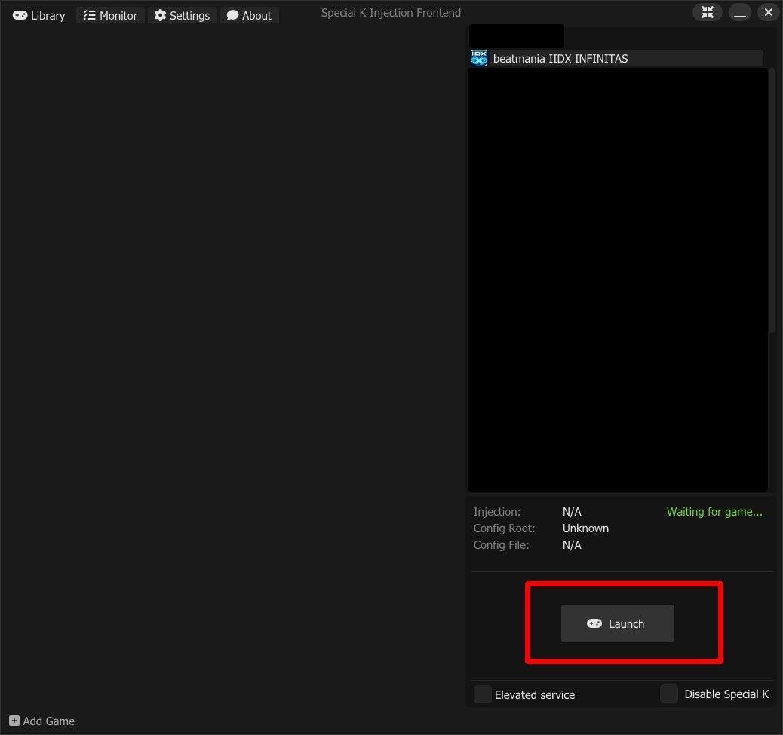The width and height of the screenshot is (783, 735).
Task: Click the Config File: label
Action: (501, 544)
